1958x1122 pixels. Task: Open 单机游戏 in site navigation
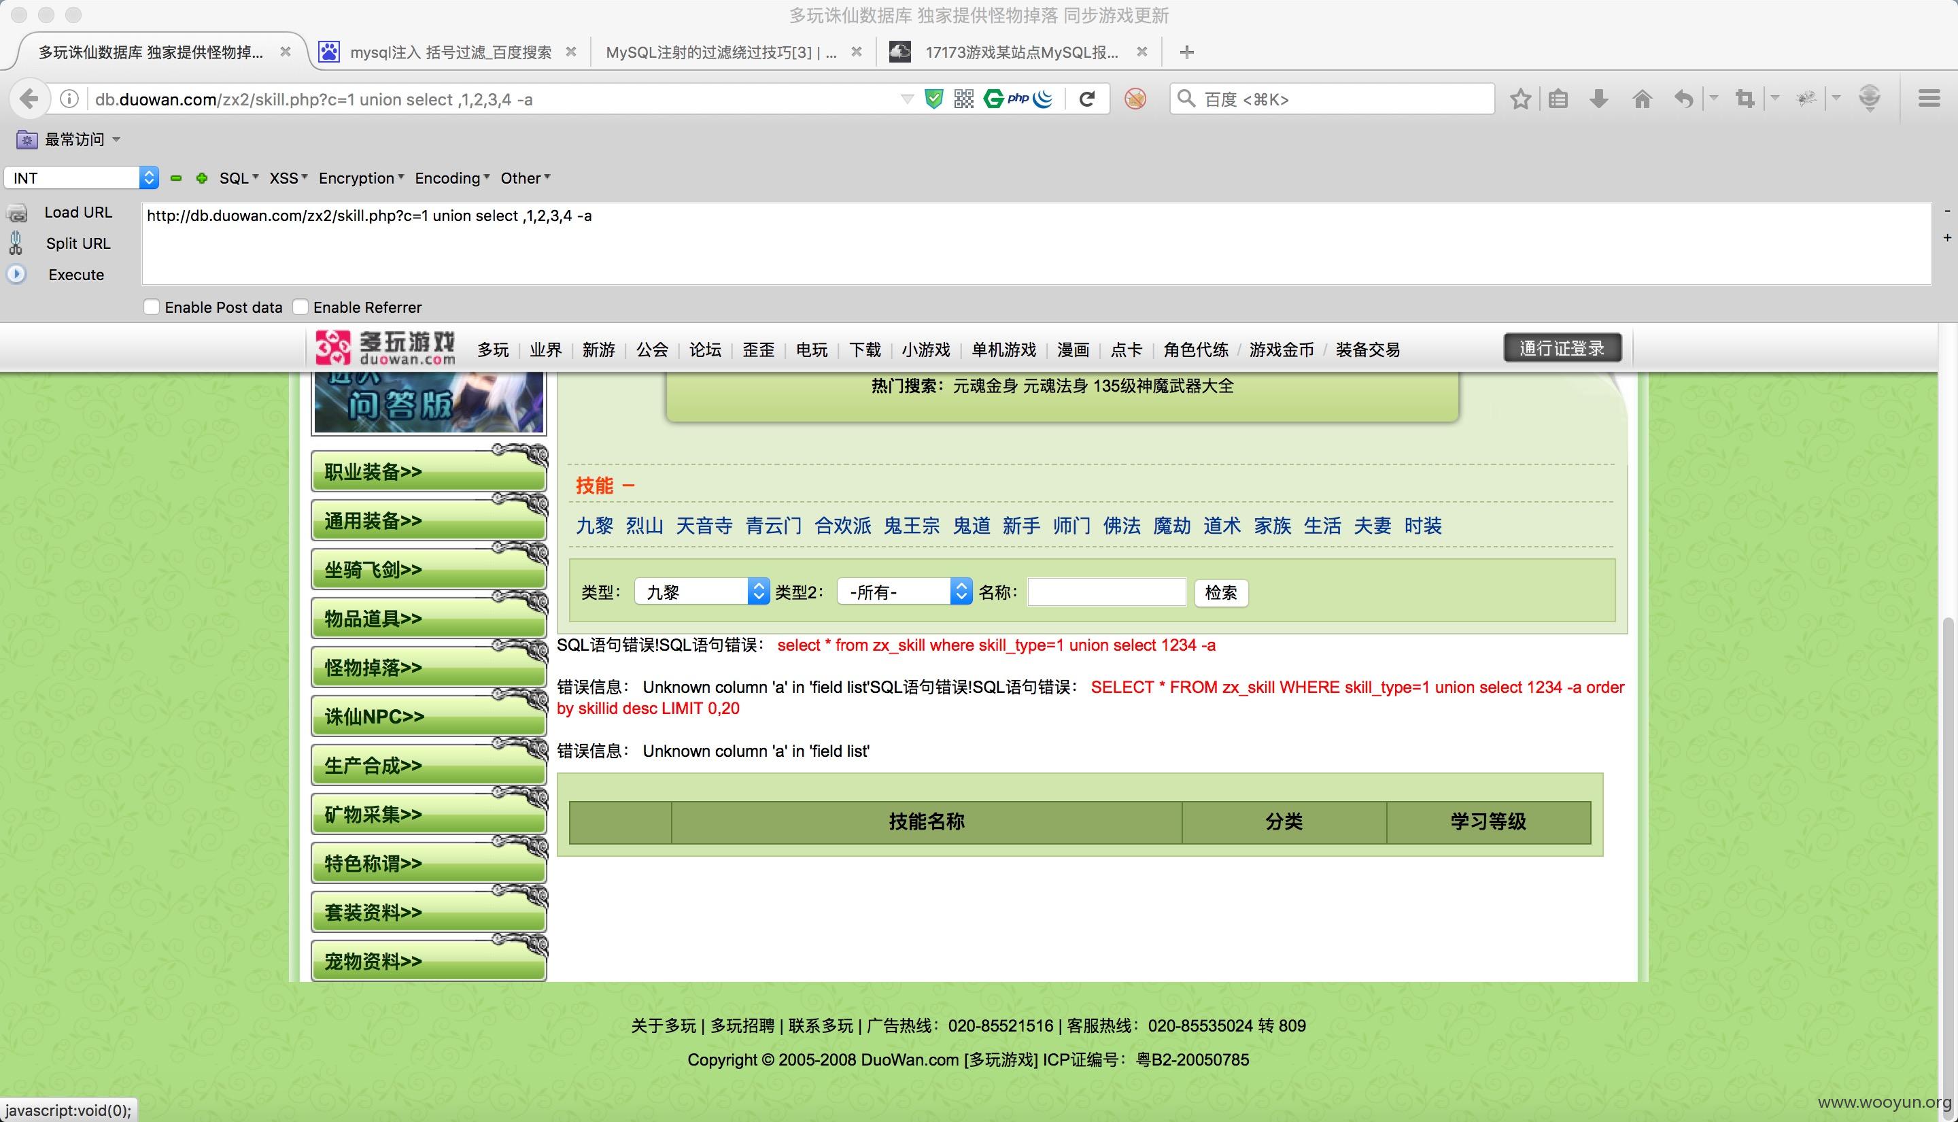coord(1003,350)
